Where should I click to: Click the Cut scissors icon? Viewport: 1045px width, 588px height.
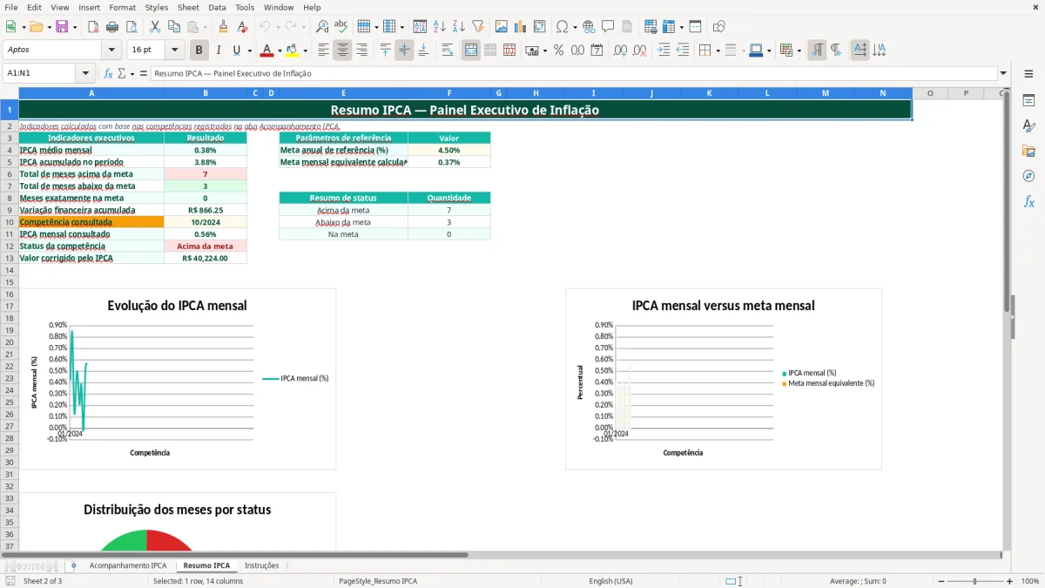coord(154,27)
